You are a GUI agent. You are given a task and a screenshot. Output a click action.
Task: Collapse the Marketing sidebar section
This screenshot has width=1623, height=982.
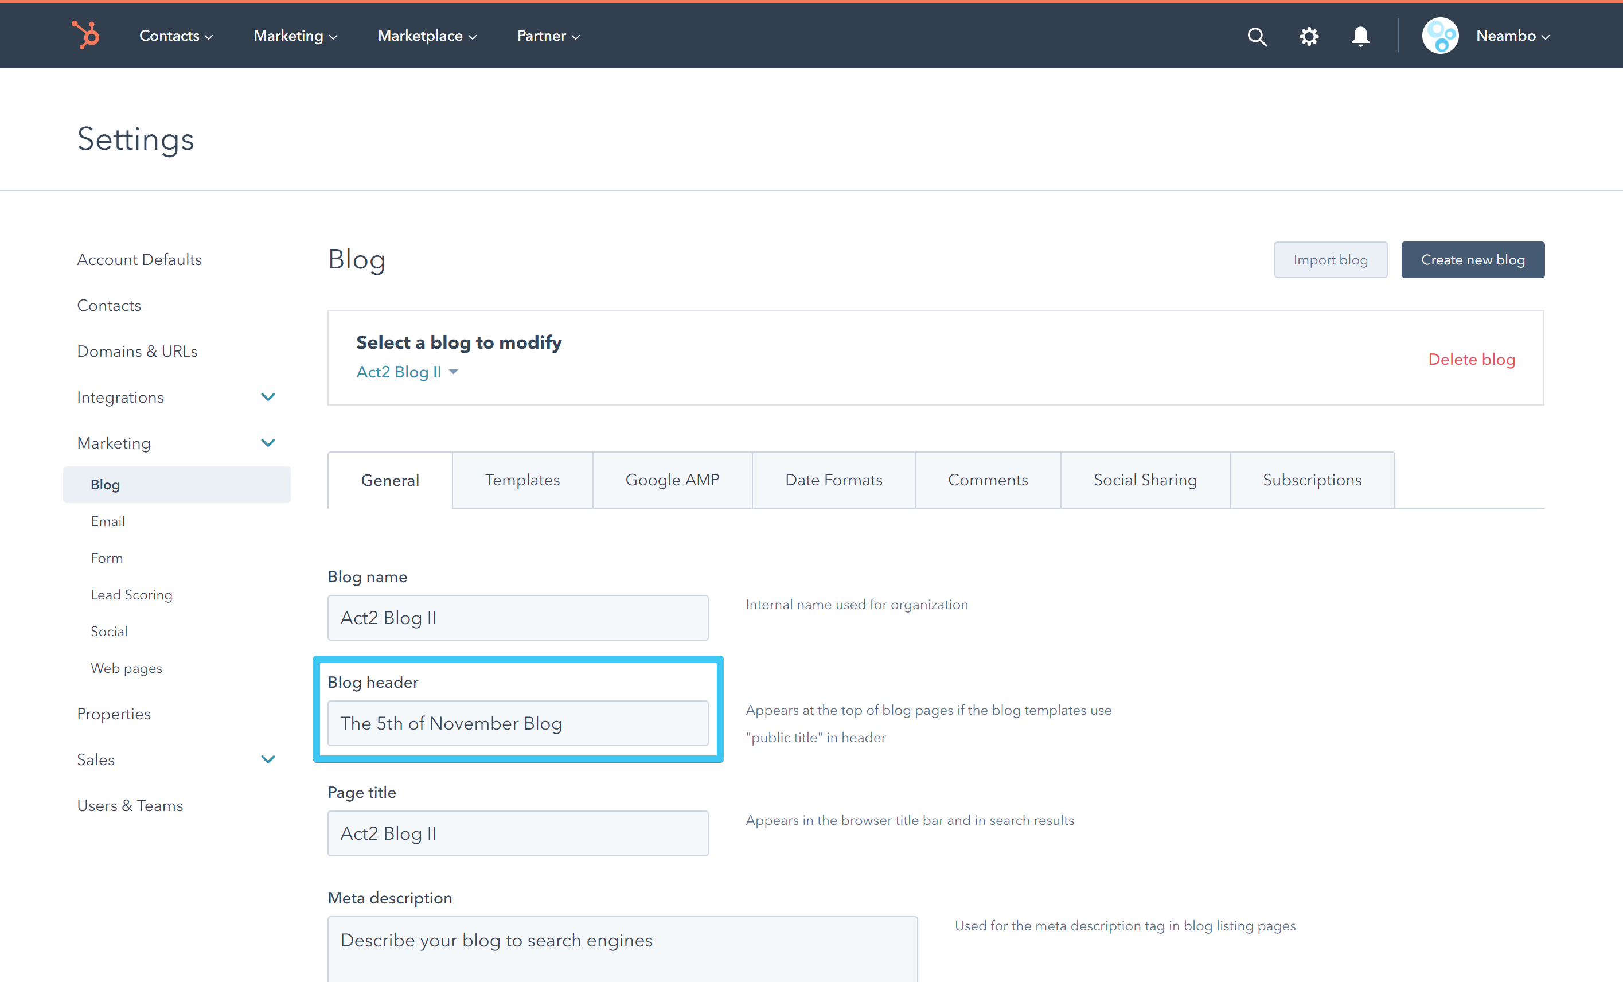267,443
